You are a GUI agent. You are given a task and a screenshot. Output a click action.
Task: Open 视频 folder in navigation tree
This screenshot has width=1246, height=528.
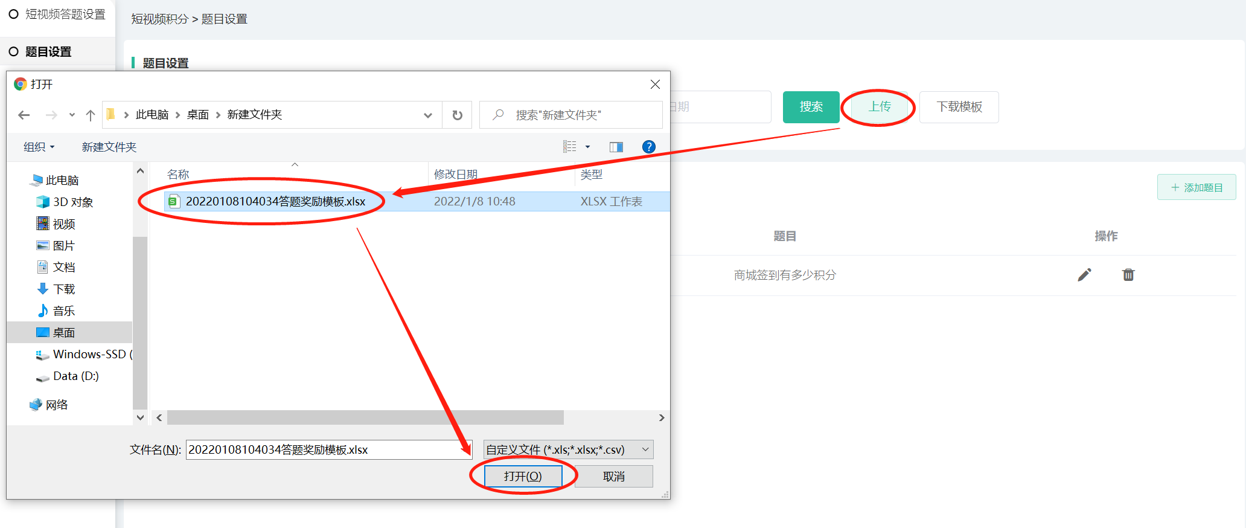pyautogui.click(x=56, y=224)
